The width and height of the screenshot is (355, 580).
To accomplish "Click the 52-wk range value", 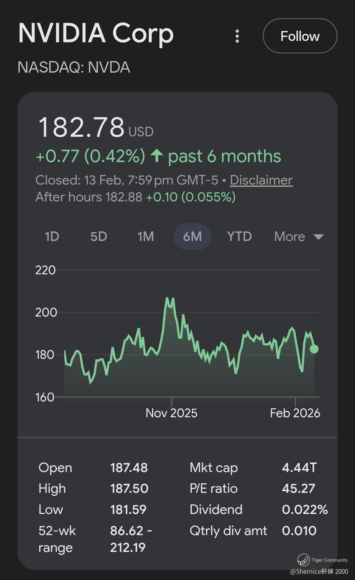I will pos(131,539).
